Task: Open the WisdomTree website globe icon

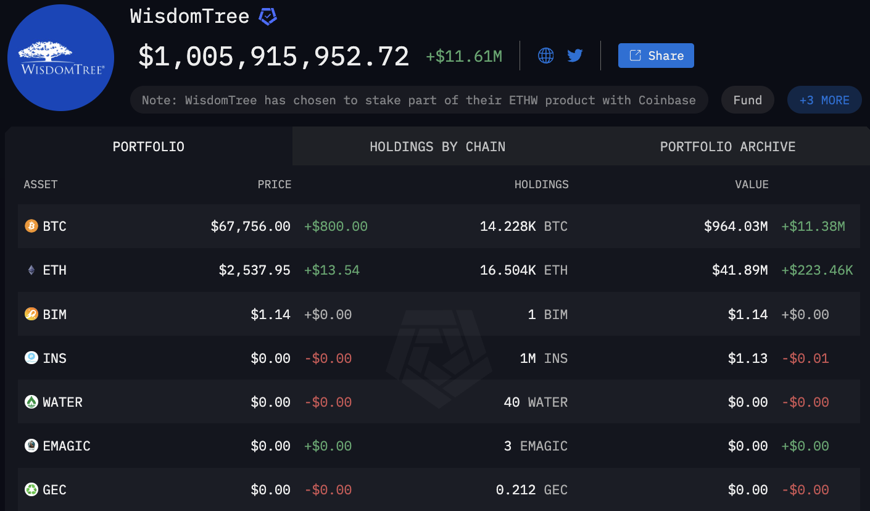Action: (x=546, y=56)
